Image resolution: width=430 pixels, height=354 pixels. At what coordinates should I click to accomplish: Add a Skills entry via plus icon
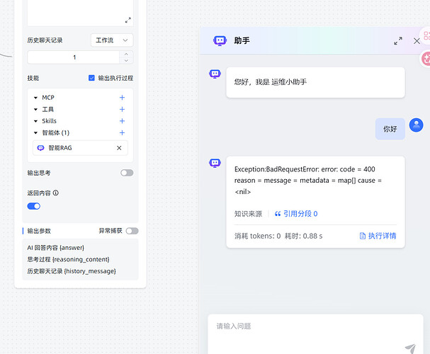(x=122, y=121)
